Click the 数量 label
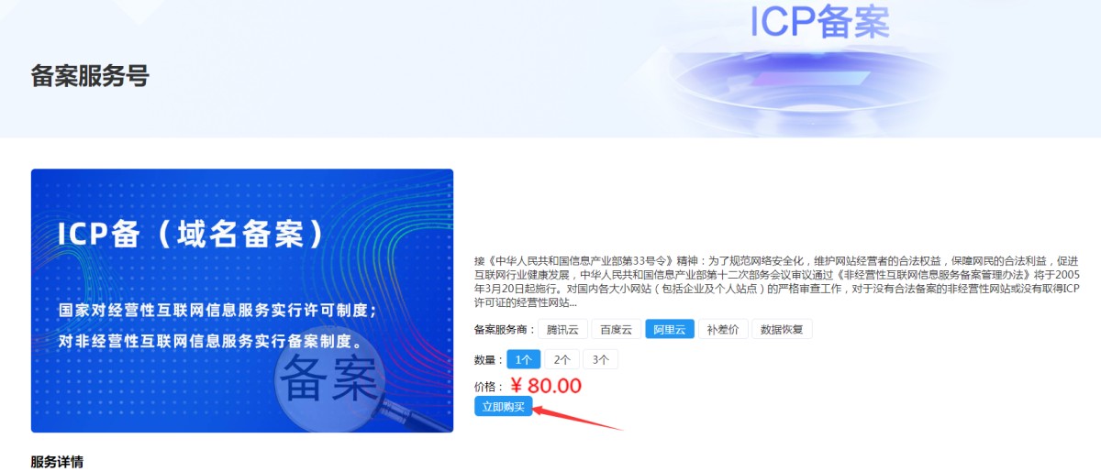The width and height of the screenshot is (1101, 471). tap(488, 360)
